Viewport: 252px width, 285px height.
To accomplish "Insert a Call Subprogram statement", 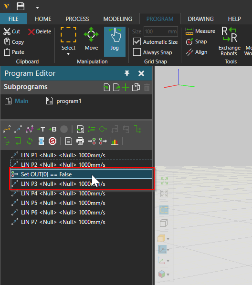I will coord(80,130).
